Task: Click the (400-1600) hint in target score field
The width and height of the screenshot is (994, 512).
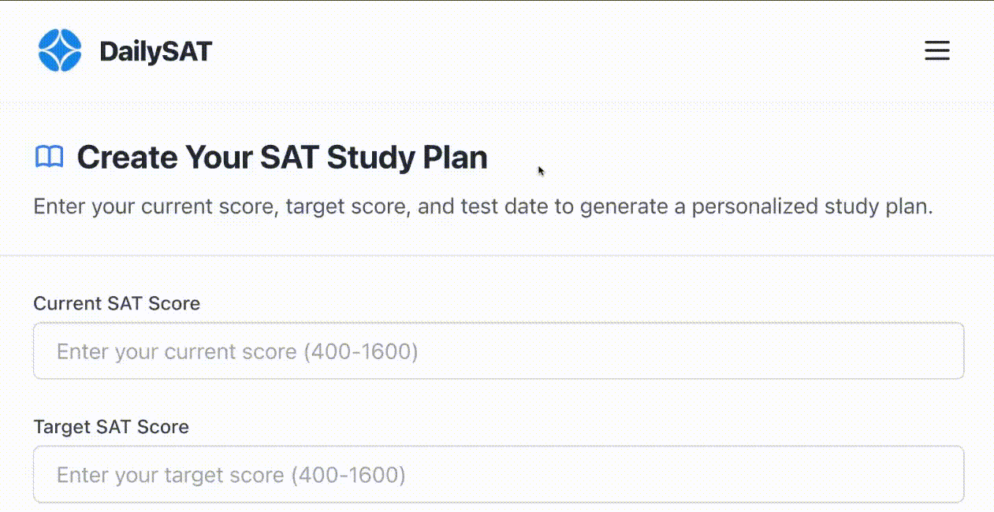Action: click(x=348, y=475)
